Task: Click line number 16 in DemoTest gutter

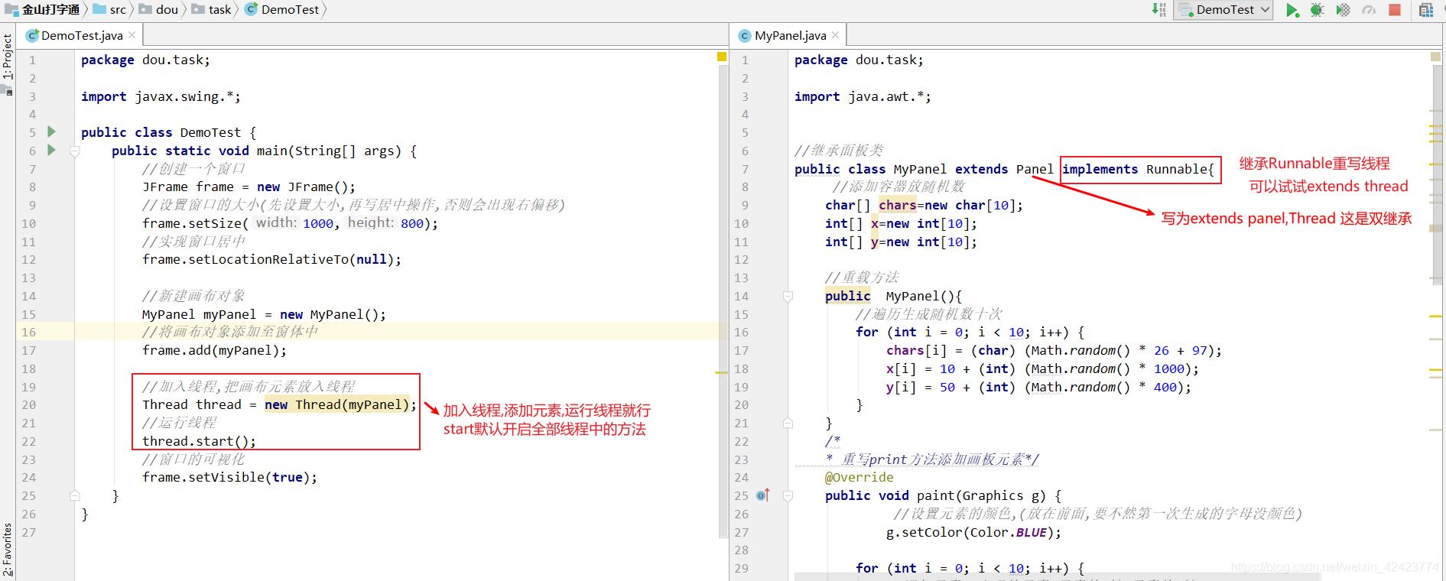Action: [28, 332]
